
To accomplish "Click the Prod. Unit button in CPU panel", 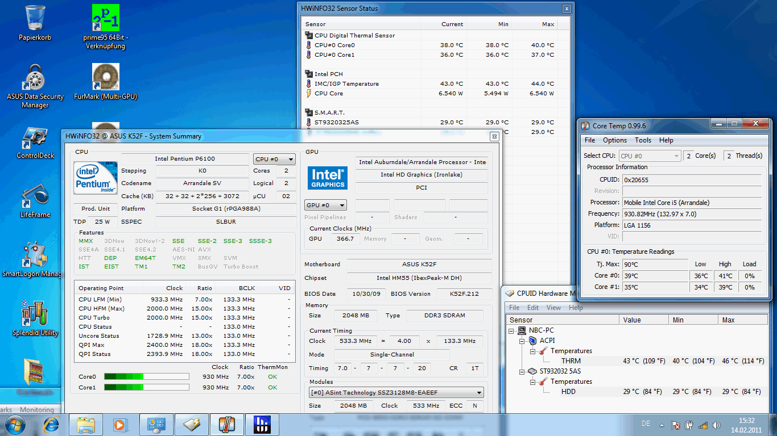I will click(96, 208).
